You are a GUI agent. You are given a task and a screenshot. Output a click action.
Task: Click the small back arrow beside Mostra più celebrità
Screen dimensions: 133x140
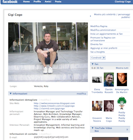[91, 16]
